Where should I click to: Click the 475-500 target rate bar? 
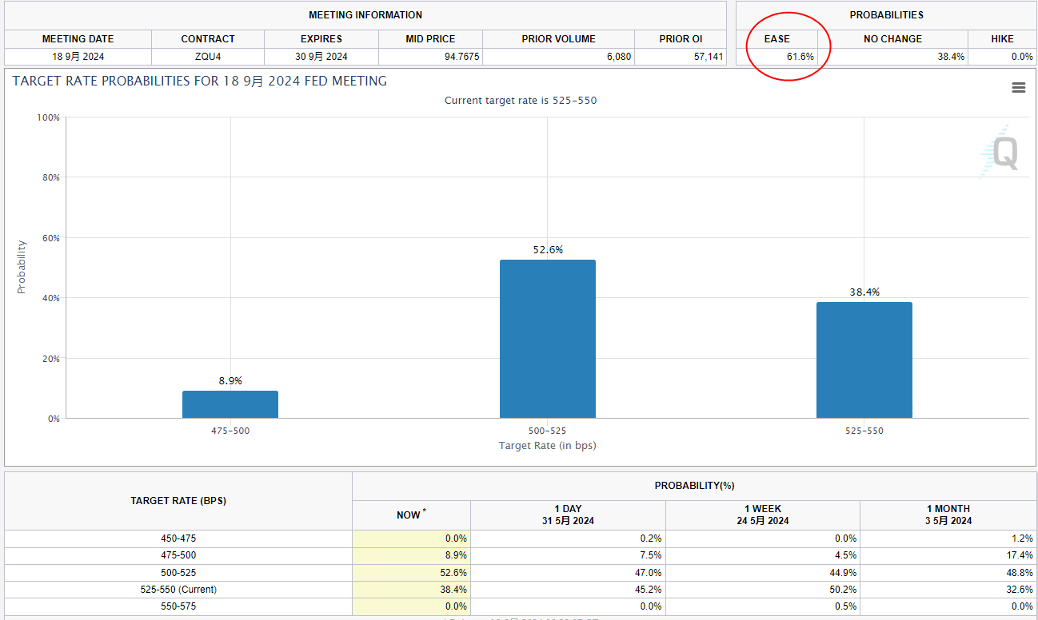click(230, 404)
